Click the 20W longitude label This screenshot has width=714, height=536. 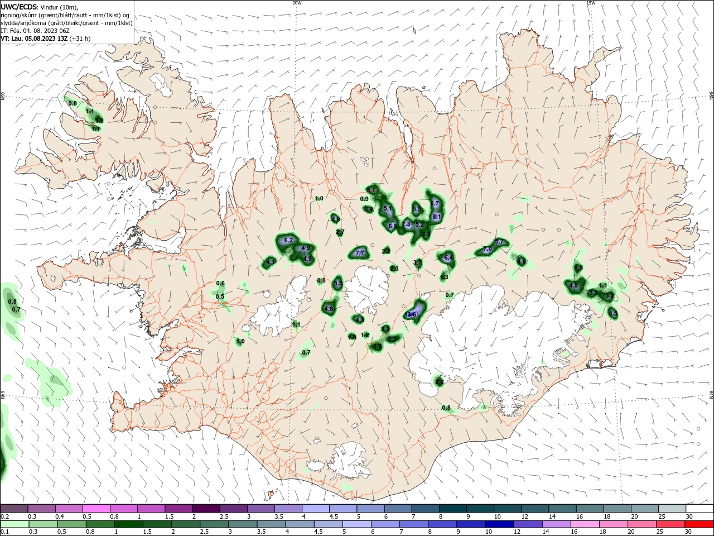[x=297, y=3]
